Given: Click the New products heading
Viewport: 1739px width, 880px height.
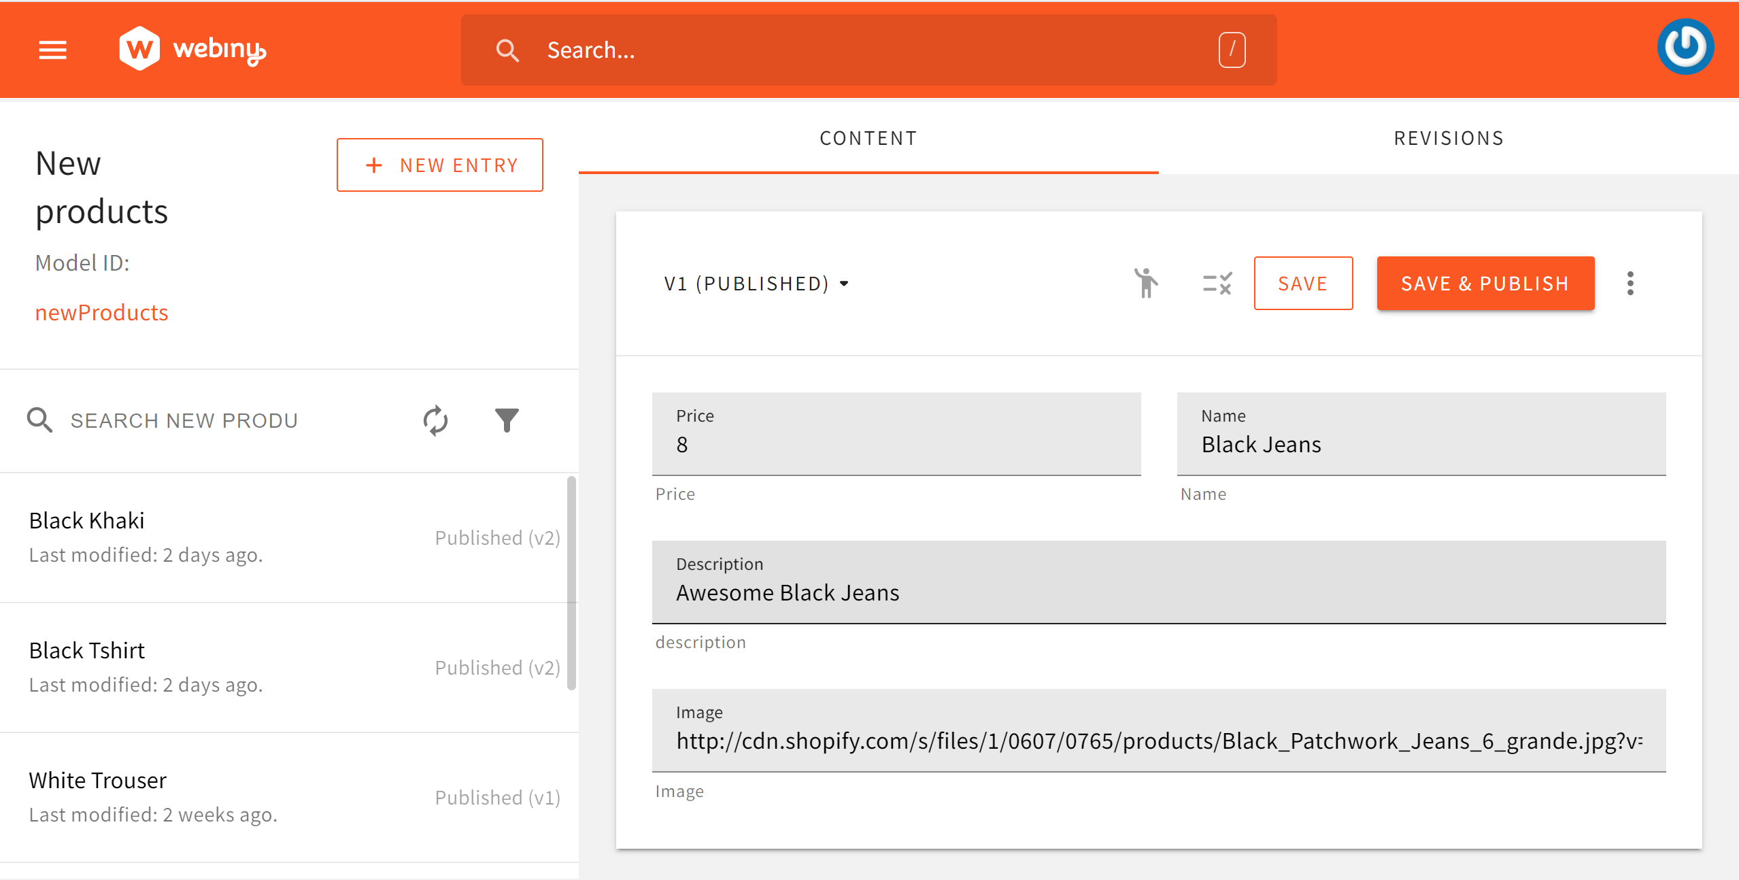Looking at the screenshot, I should click(101, 187).
